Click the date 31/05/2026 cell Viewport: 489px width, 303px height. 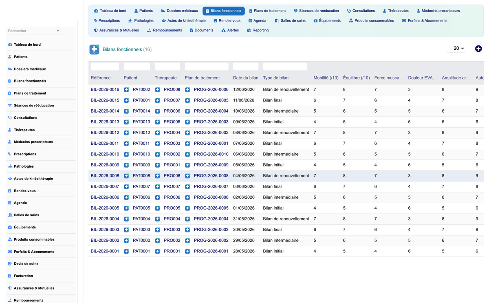[x=244, y=219]
